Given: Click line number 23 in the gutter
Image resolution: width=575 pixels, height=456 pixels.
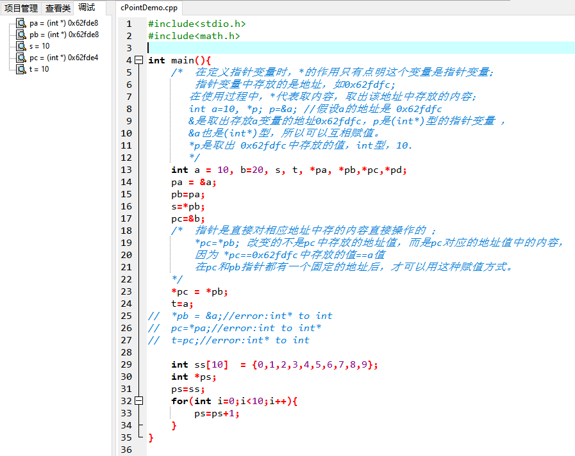Looking at the screenshot, I should click(126, 291).
